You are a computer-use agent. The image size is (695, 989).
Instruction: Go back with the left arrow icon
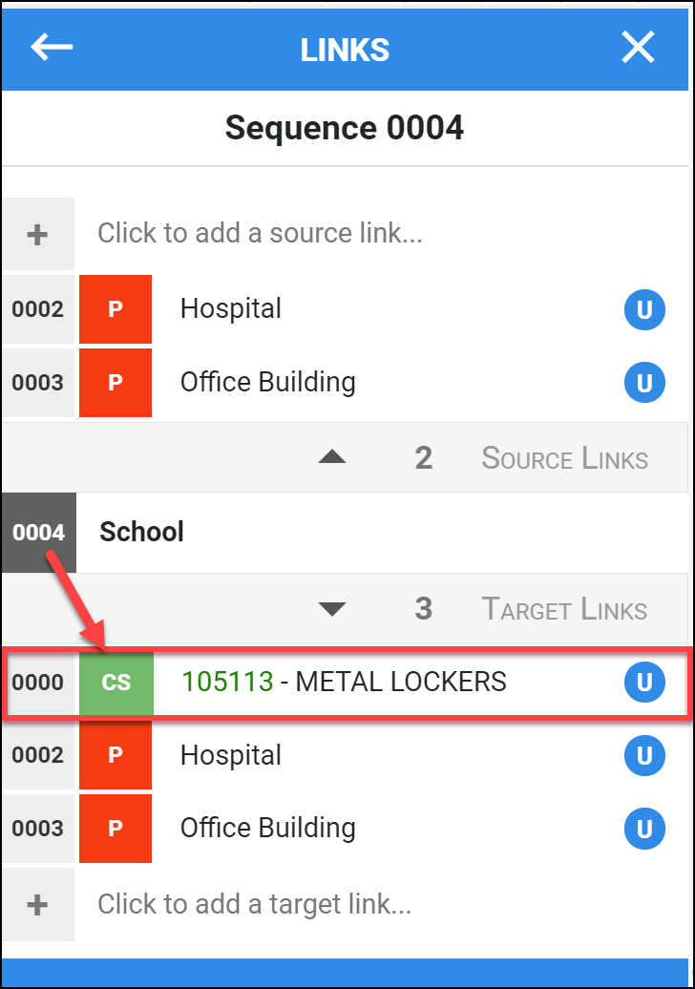click(x=52, y=48)
